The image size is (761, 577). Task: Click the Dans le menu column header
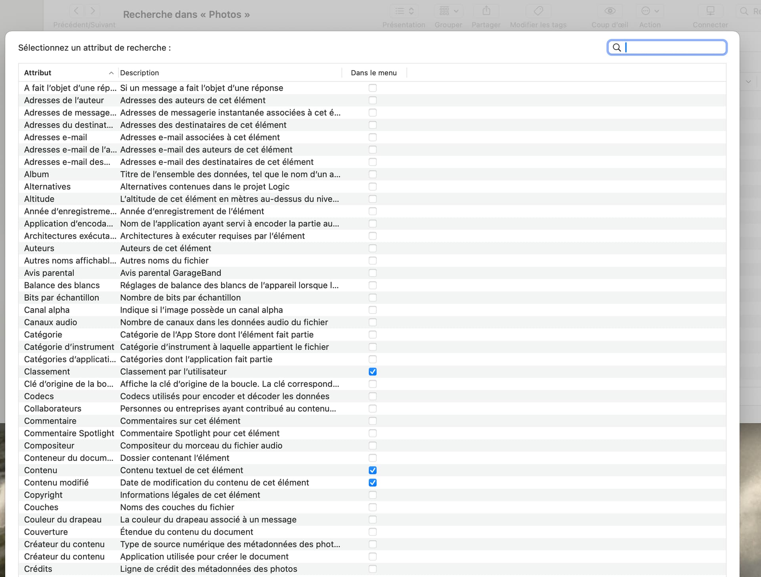point(373,73)
